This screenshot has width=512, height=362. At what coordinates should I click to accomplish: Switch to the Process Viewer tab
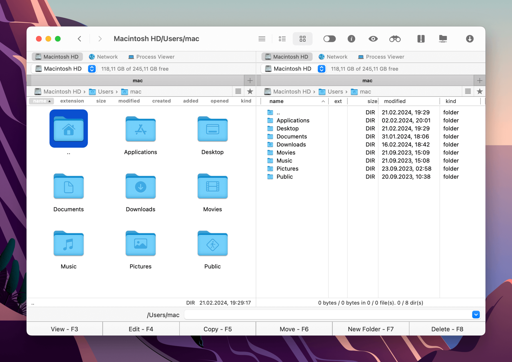point(151,57)
